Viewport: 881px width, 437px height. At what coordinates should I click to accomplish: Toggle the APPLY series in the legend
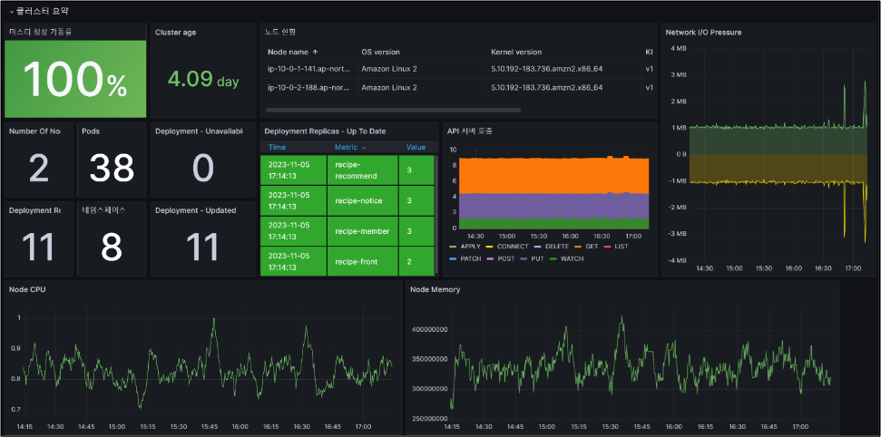coord(471,246)
